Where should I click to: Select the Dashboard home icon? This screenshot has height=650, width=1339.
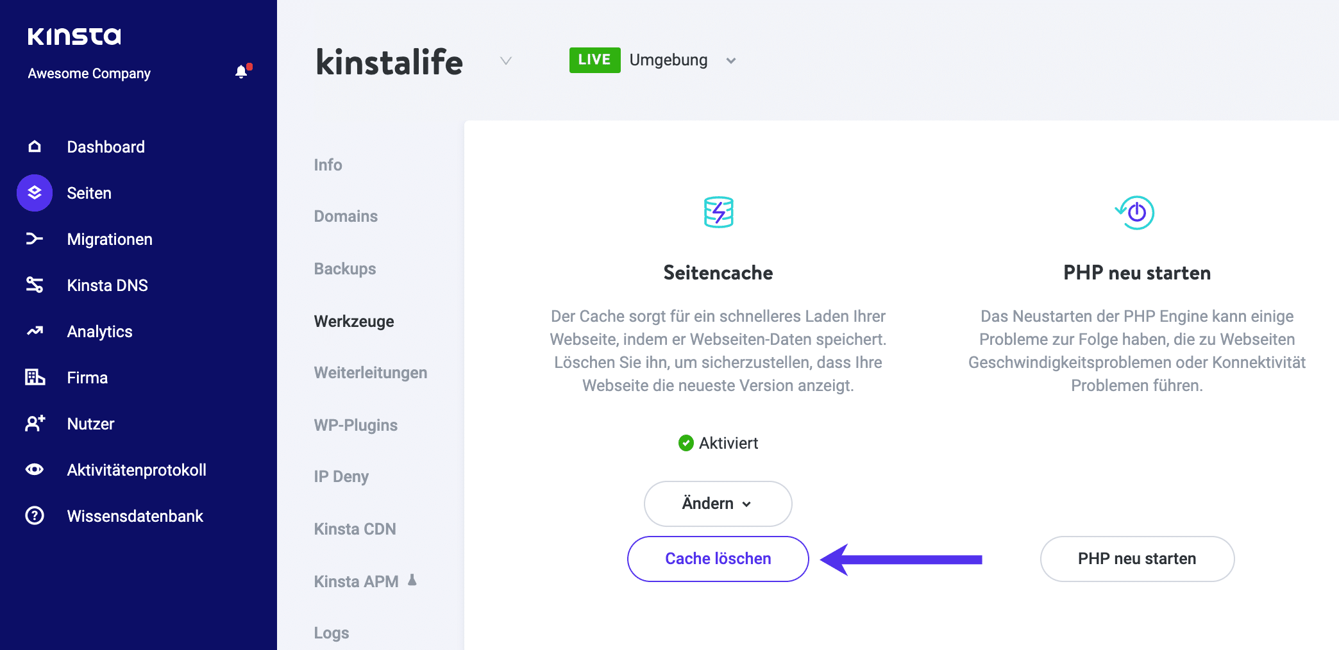click(34, 146)
